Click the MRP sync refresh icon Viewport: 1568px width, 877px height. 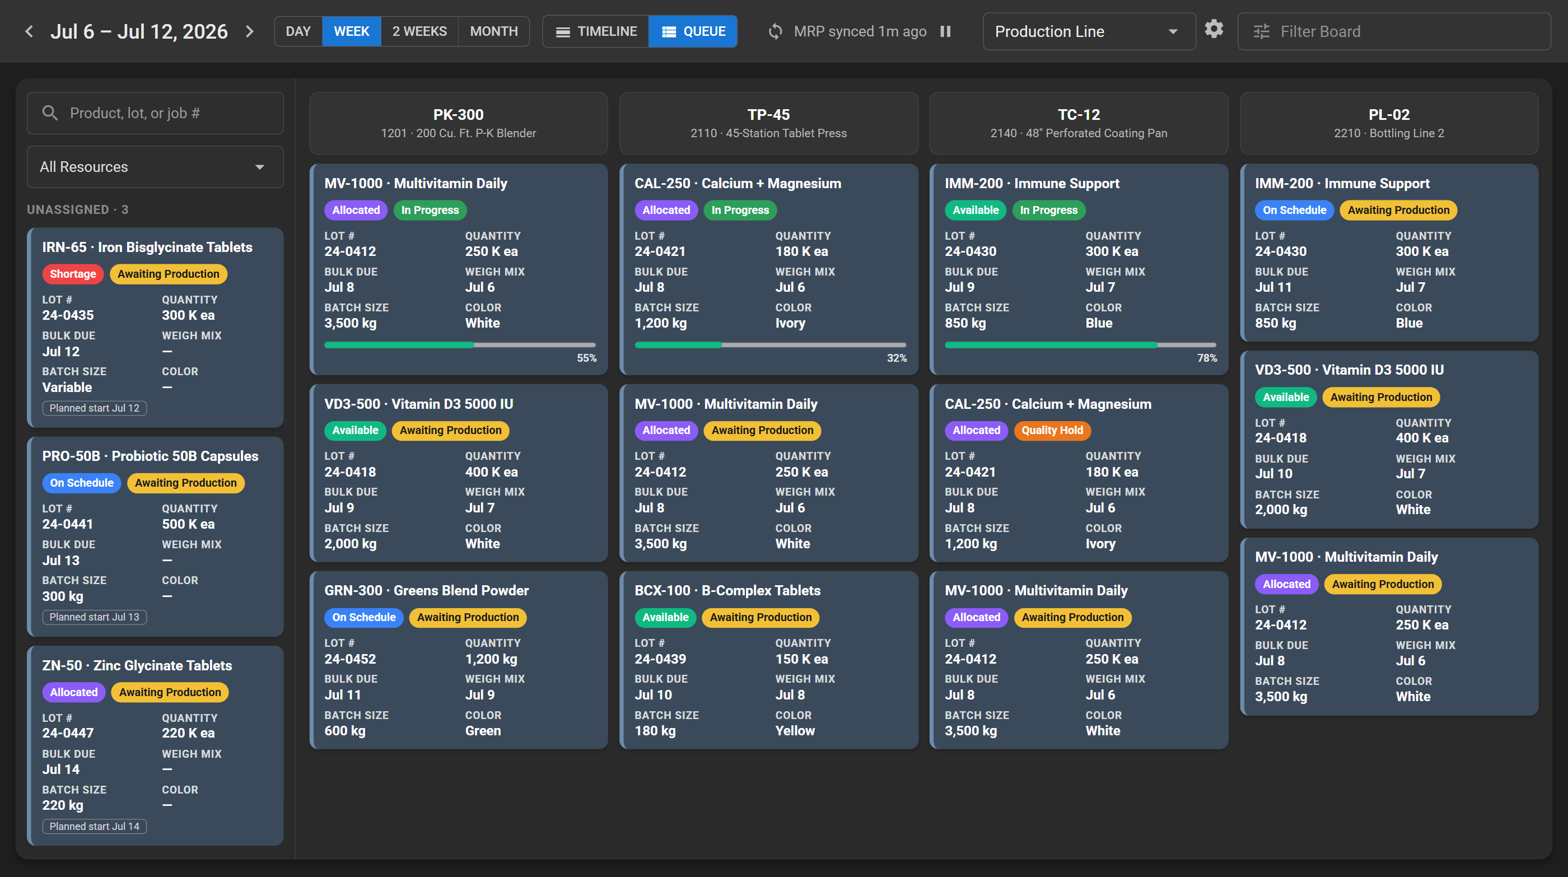pyautogui.click(x=775, y=31)
